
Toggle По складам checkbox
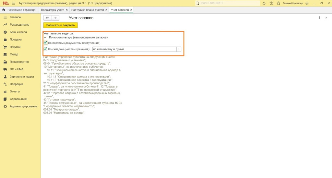(45, 49)
